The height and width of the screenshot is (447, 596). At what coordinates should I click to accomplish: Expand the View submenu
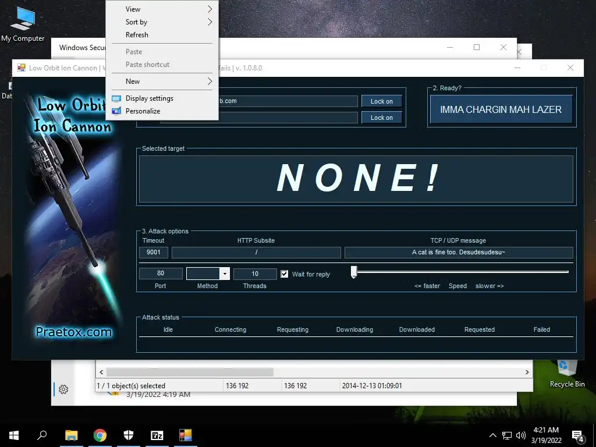point(162,9)
